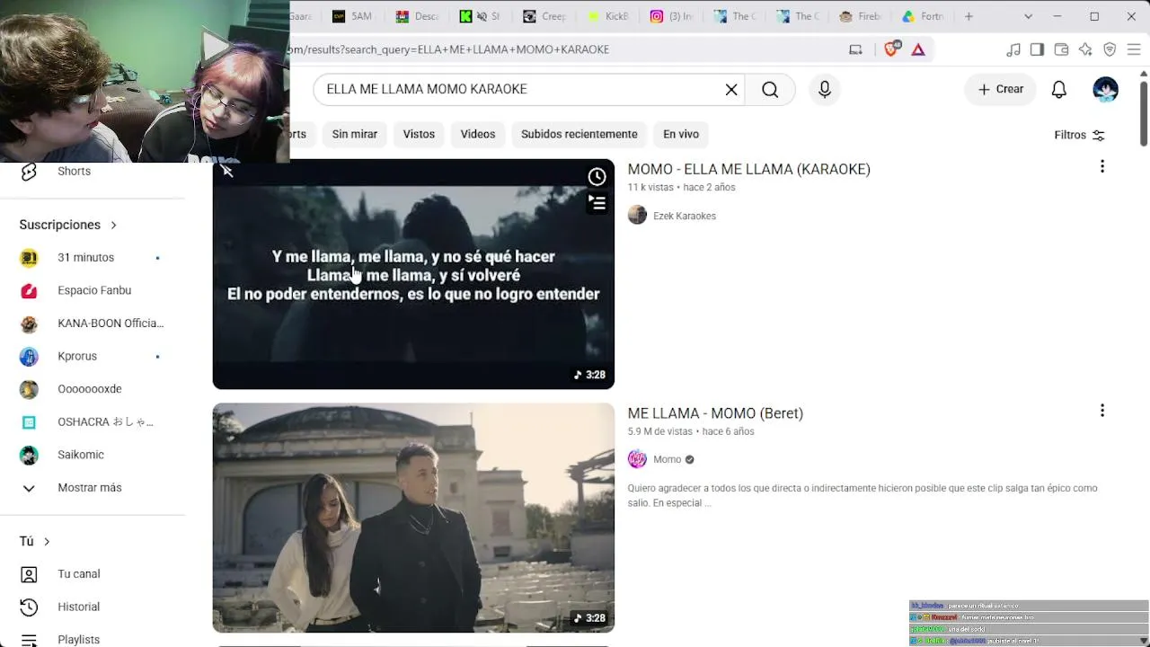Open the Leo AI sparkle icon
The image size is (1150, 647).
click(x=1085, y=49)
